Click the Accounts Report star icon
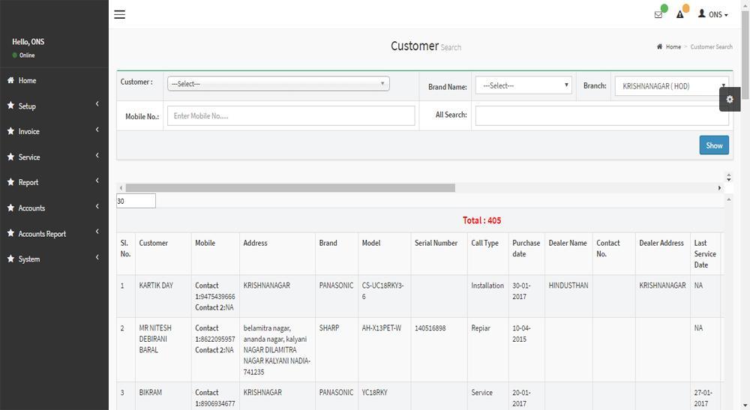Viewport: 750px width, 410px height. 10,233
